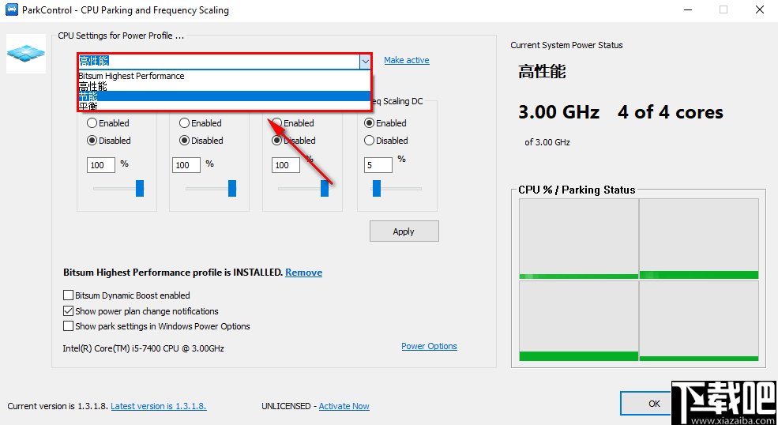Focus the percent field showing 5
The height and width of the screenshot is (425, 778).
click(x=378, y=165)
